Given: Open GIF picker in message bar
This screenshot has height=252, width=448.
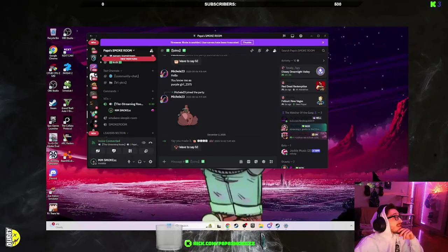Looking at the screenshot, I should click(x=248, y=161).
